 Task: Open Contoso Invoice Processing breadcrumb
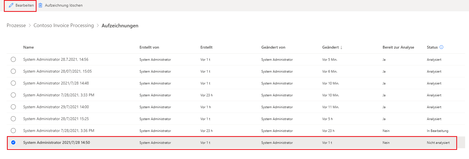[64, 25]
